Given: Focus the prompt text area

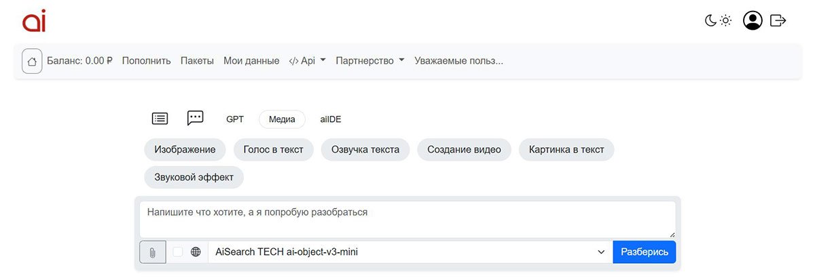Looking at the screenshot, I should [x=407, y=219].
